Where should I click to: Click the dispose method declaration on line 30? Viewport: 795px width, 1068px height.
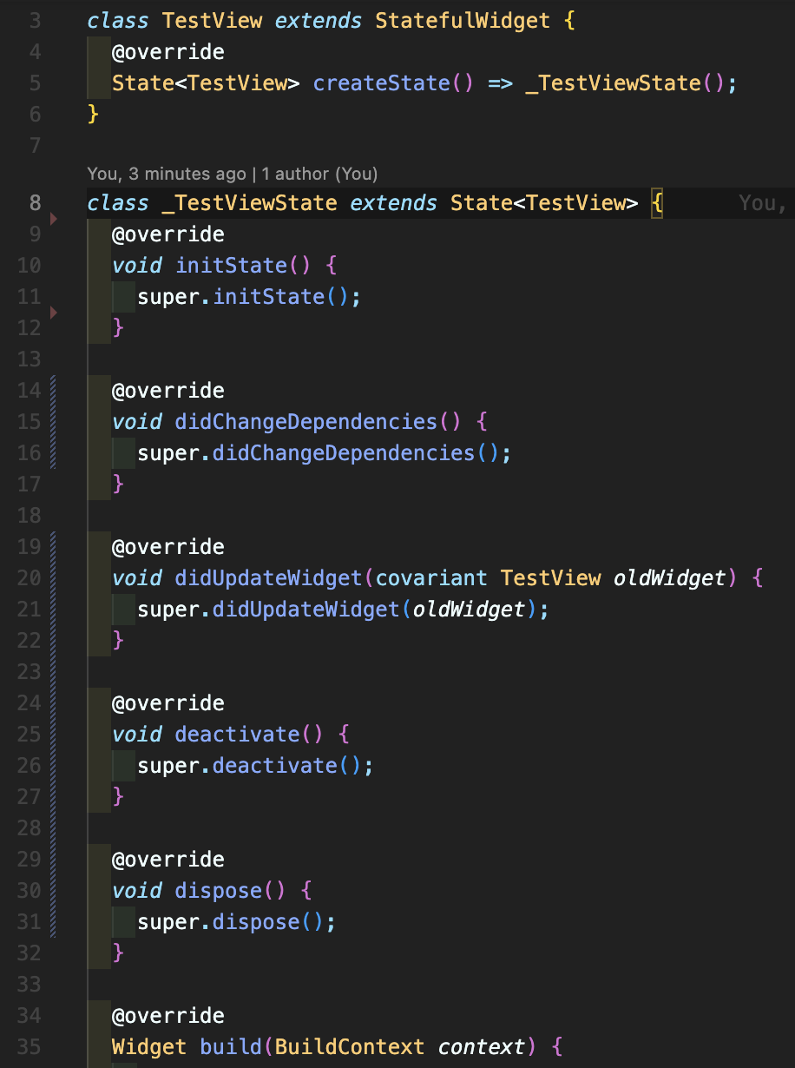click(219, 891)
